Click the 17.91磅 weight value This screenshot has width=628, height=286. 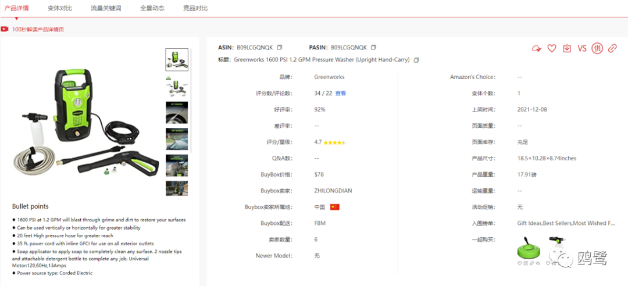(527, 174)
